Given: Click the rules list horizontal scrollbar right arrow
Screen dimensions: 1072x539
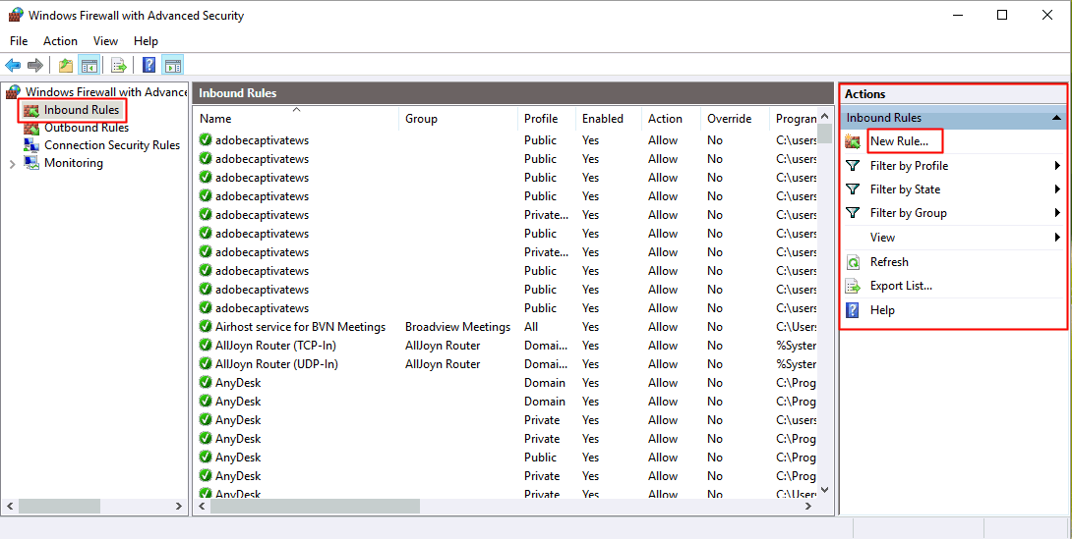Looking at the screenshot, I should (x=808, y=507).
